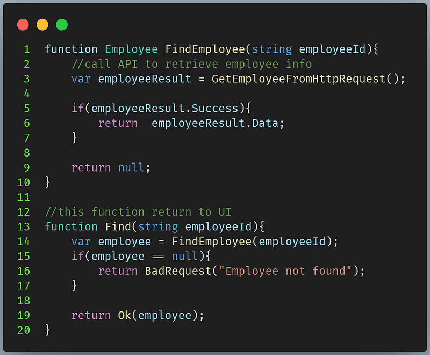This screenshot has width=430, height=355.
Task: Click the FindEmployee name on line 1
Action: 205,49
